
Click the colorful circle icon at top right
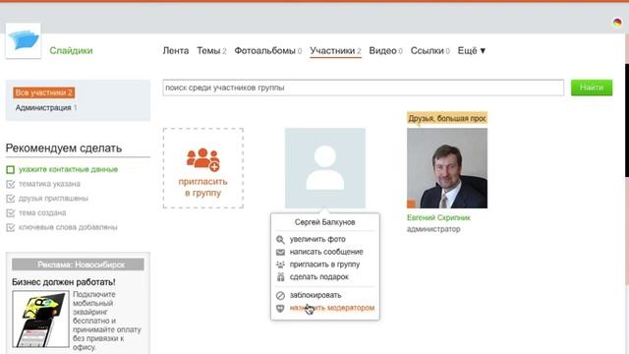click(617, 23)
